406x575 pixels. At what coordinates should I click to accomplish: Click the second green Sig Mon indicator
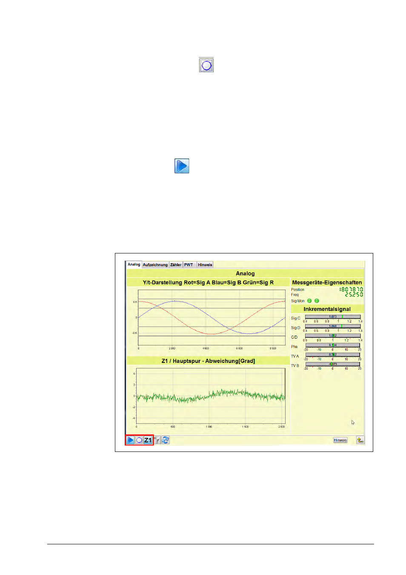(317, 301)
